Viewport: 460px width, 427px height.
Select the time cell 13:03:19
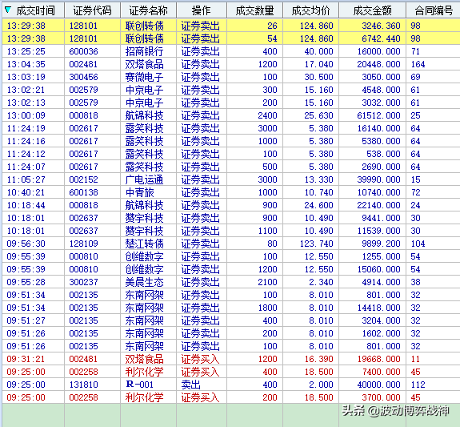[26, 77]
